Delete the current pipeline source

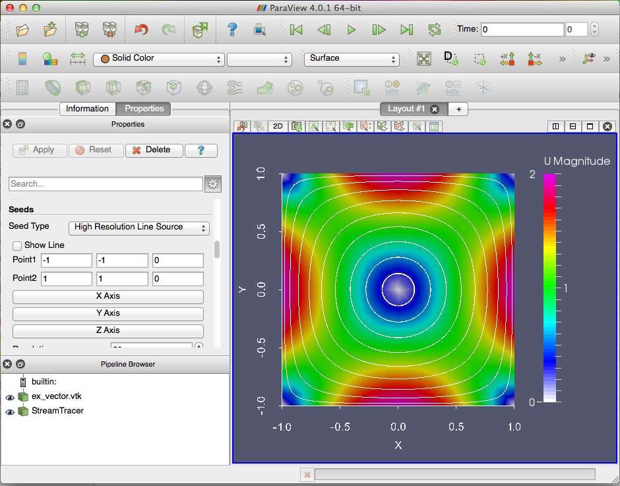tap(154, 150)
